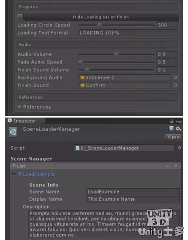Click the Description label
The width and height of the screenshot is (188, 240).
click(x=36, y=207)
